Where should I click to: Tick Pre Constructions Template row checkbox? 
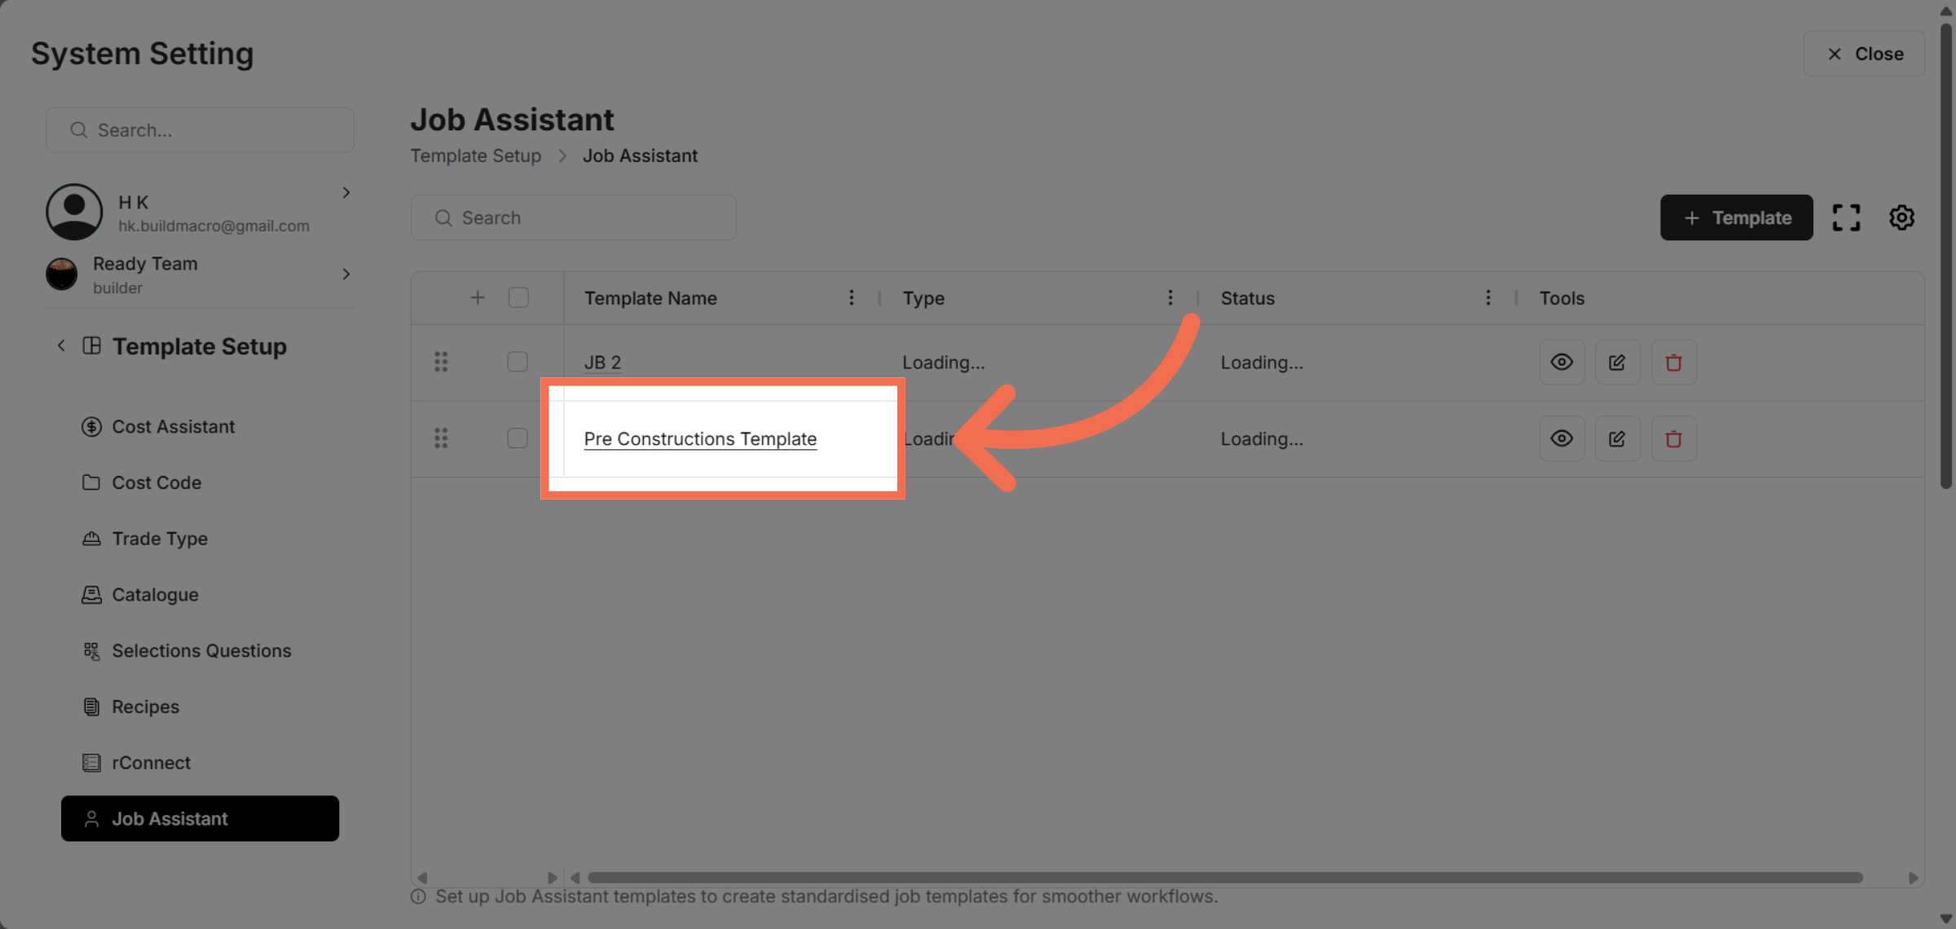(x=518, y=438)
